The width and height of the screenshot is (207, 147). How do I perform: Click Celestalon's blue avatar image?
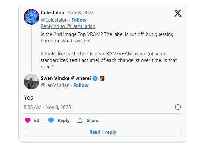[32, 17]
